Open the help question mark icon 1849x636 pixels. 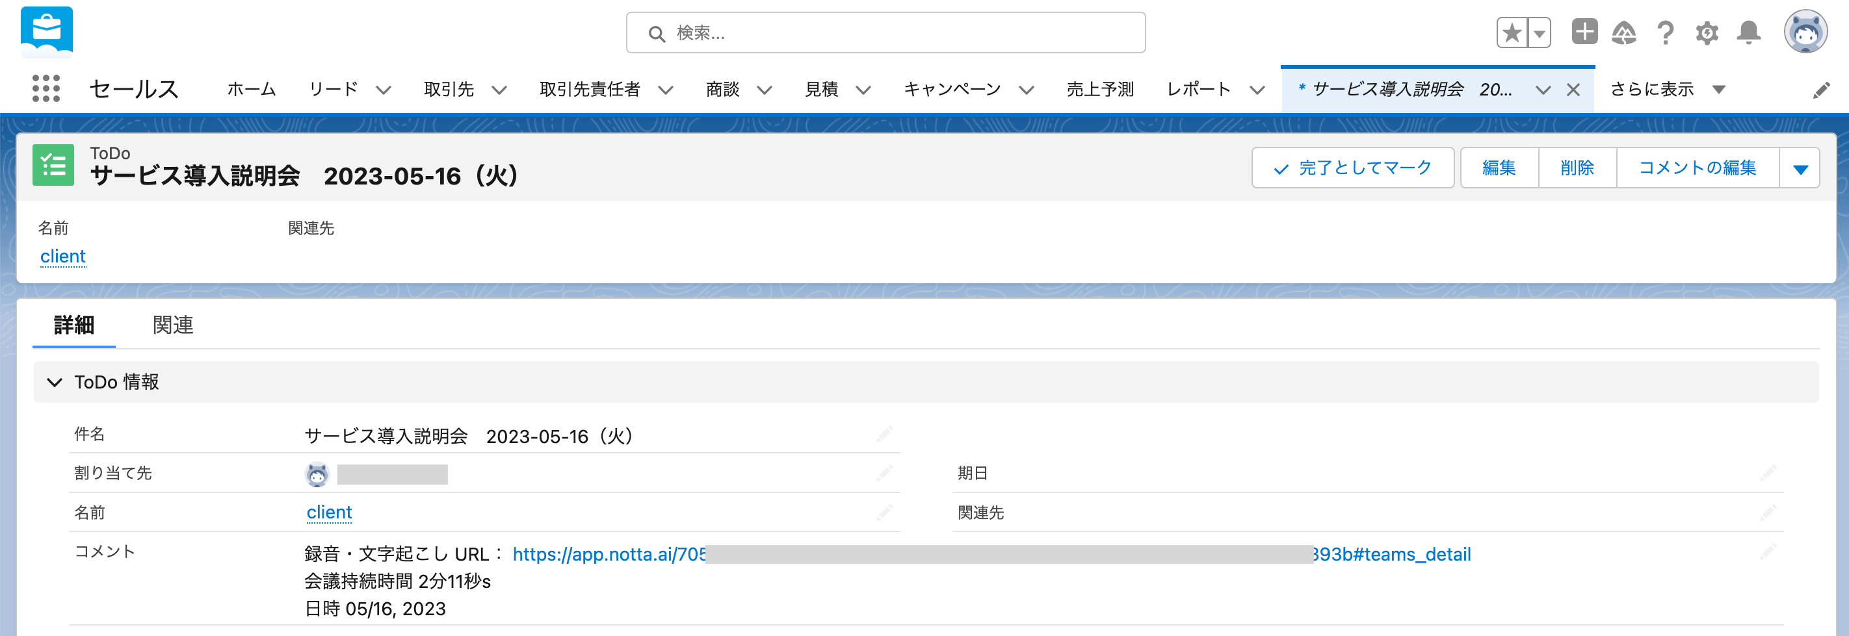(x=1665, y=32)
